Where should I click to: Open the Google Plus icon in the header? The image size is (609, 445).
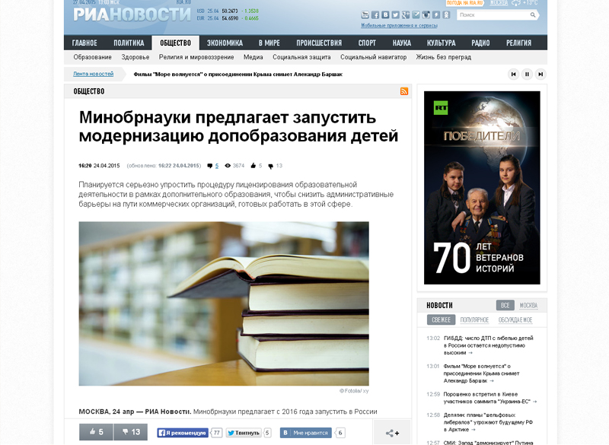tap(406, 14)
